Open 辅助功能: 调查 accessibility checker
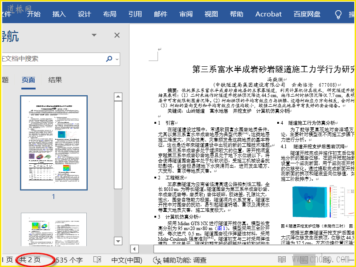356x267 pixels. click(180, 260)
